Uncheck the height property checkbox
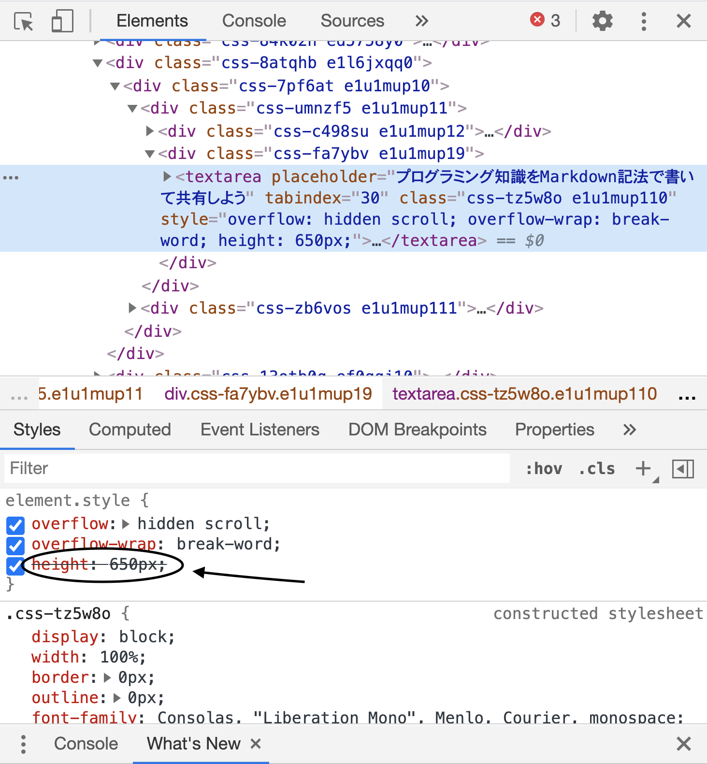This screenshot has height=764, width=707. 15,566
